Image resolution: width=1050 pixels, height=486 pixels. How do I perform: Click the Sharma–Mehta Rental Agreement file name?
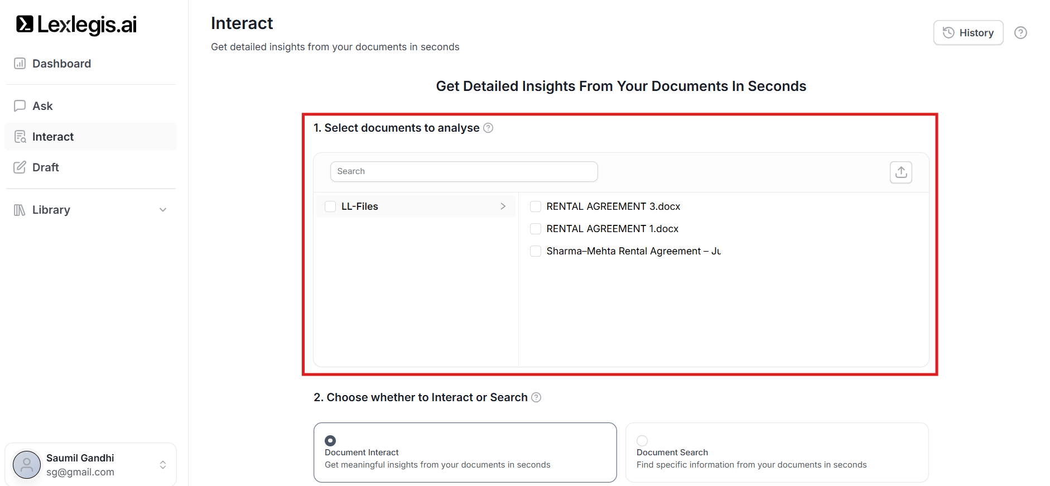click(x=633, y=251)
